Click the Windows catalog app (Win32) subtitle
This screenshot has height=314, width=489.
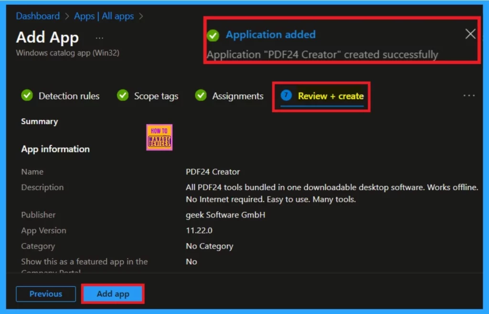click(x=68, y=53)
